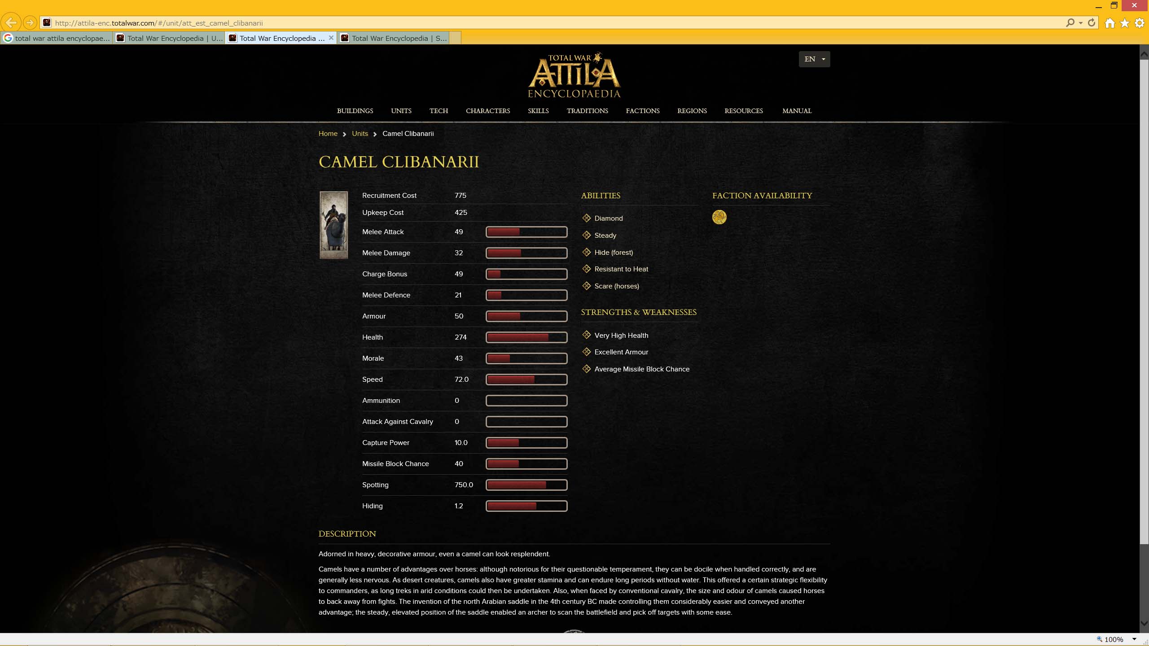Expand the address bar search dropdown arrow

click(1081, 23)
